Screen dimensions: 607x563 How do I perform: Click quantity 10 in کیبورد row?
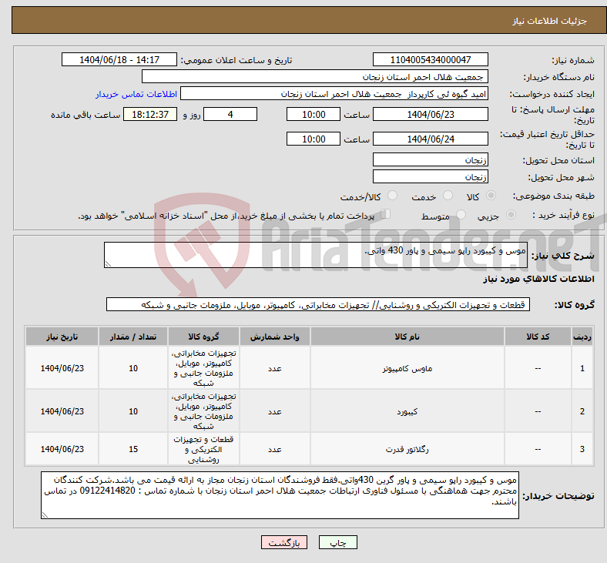point(133,411)
